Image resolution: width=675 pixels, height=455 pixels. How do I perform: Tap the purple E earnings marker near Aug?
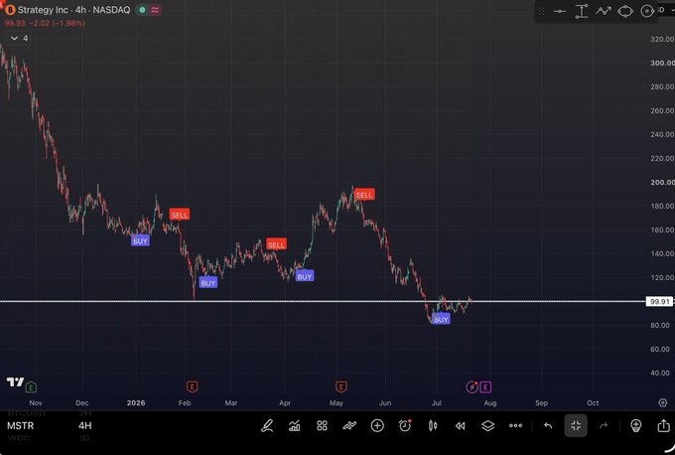click(x=485, y=387)
